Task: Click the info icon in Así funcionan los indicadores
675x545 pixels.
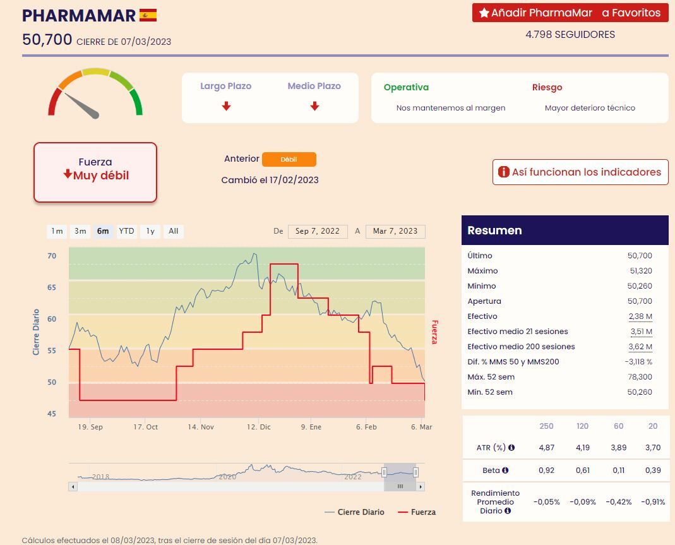Action: point(503,172)
